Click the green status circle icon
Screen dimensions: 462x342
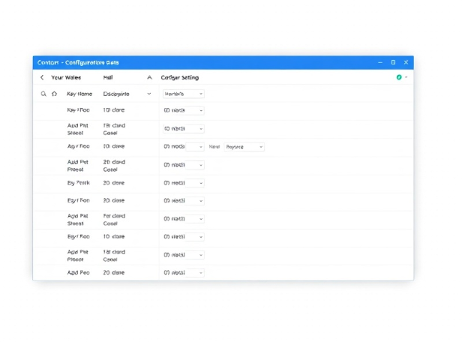(x=399, y=77)
